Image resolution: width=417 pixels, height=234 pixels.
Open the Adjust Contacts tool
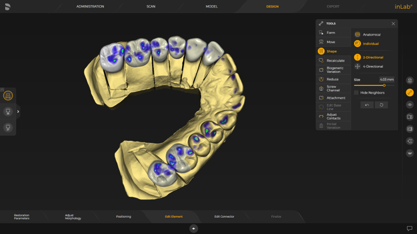click(333, 116)
